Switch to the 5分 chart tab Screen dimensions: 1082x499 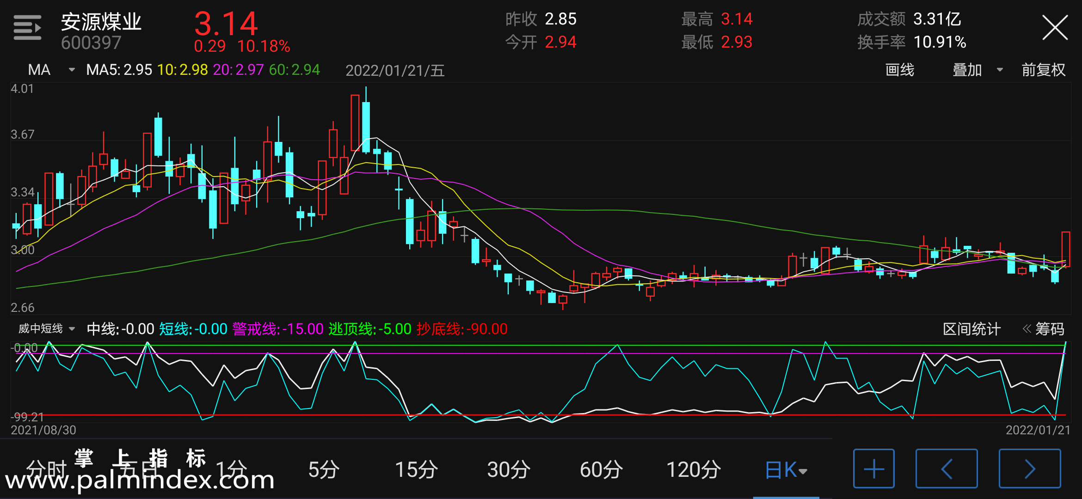(x=324, y=470)
